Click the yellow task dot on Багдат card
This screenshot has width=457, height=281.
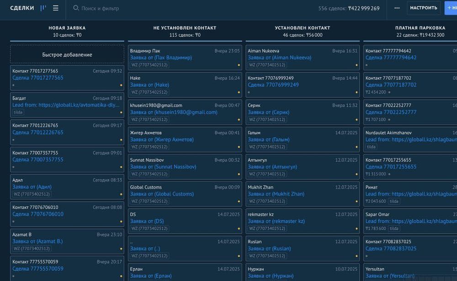click(121, 112)
